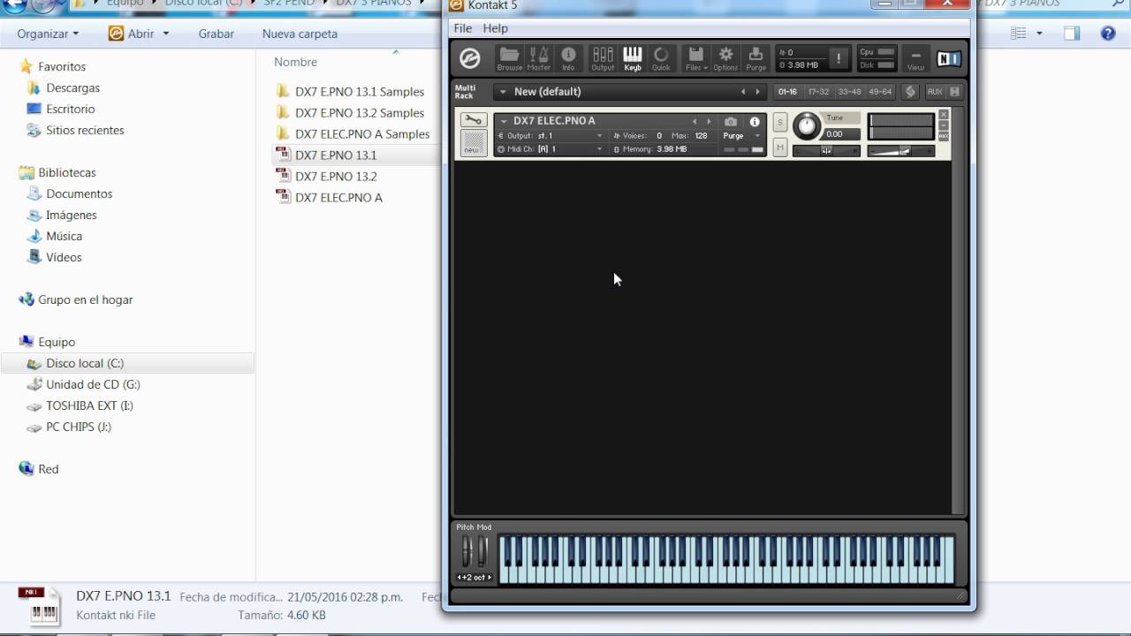Show instrument info with i icon
Viewport: 1131px width, 636px height.
[755, 122]
